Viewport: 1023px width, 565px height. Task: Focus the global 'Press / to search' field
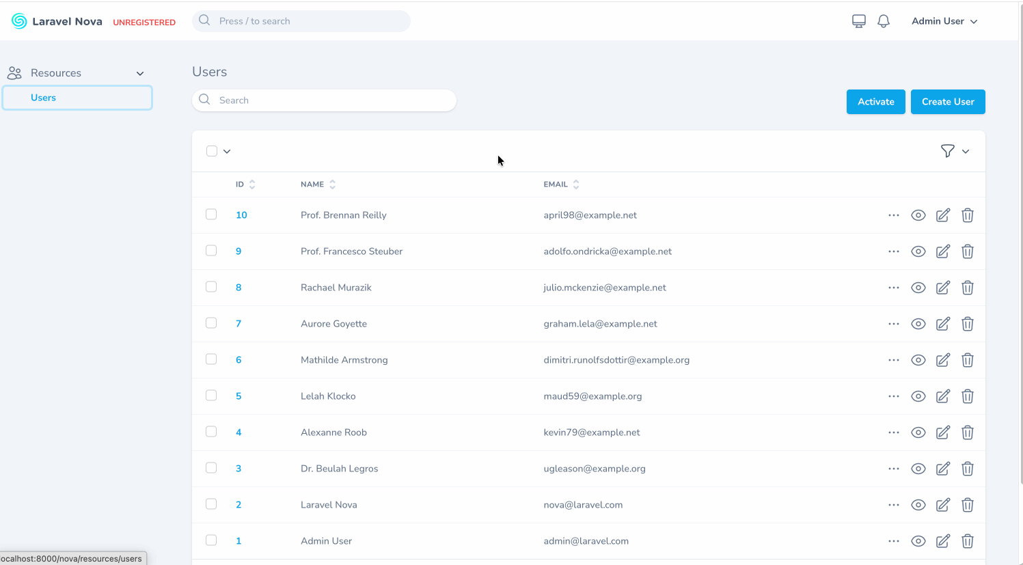[301, 21]
